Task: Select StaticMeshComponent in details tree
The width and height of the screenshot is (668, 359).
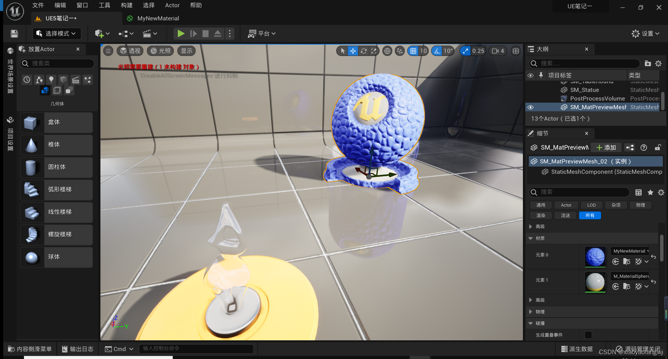Action: [602, 172]
